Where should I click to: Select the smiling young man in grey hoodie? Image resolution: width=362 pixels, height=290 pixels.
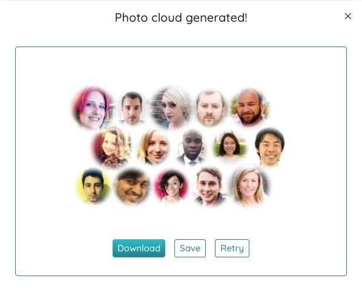pos(209,186)
